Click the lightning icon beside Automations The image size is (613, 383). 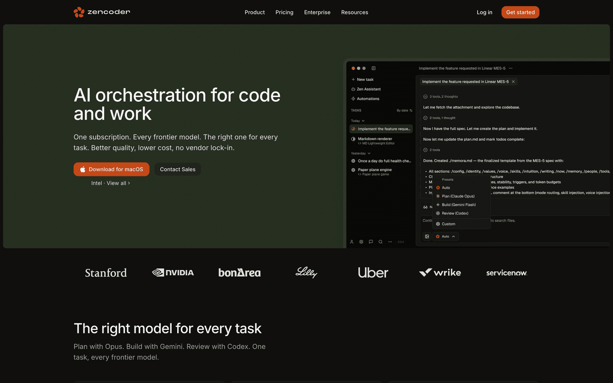[x=353, y=99]
